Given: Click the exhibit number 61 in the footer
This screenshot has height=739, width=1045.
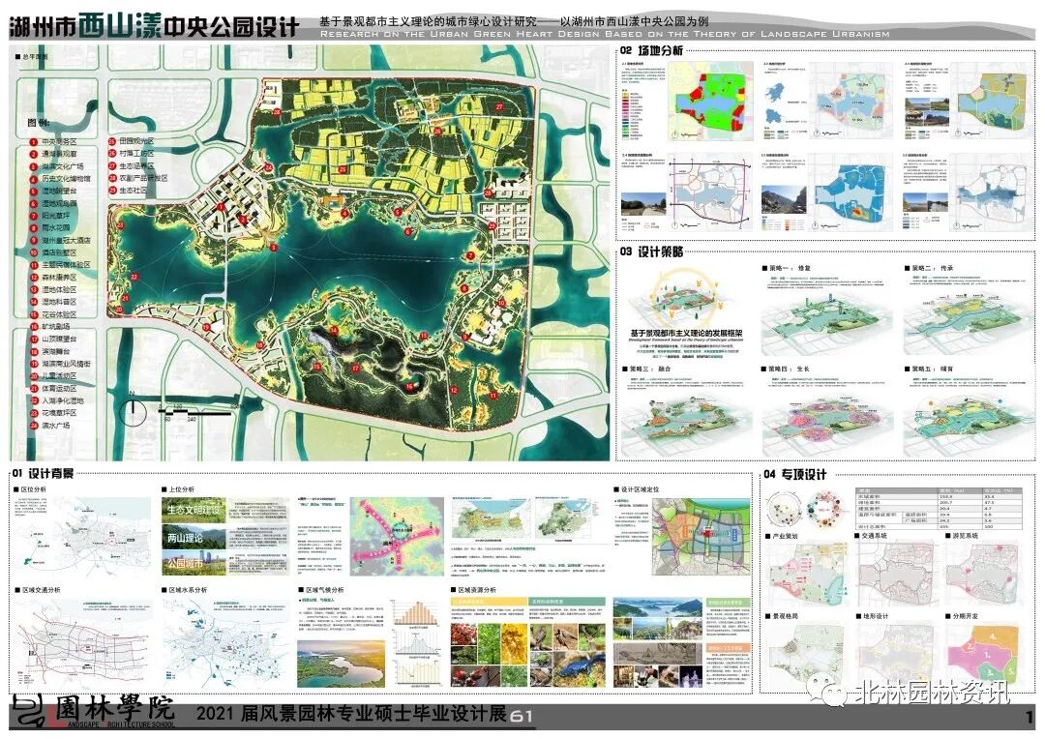Looking at the screenshot, I should (522, 717).
